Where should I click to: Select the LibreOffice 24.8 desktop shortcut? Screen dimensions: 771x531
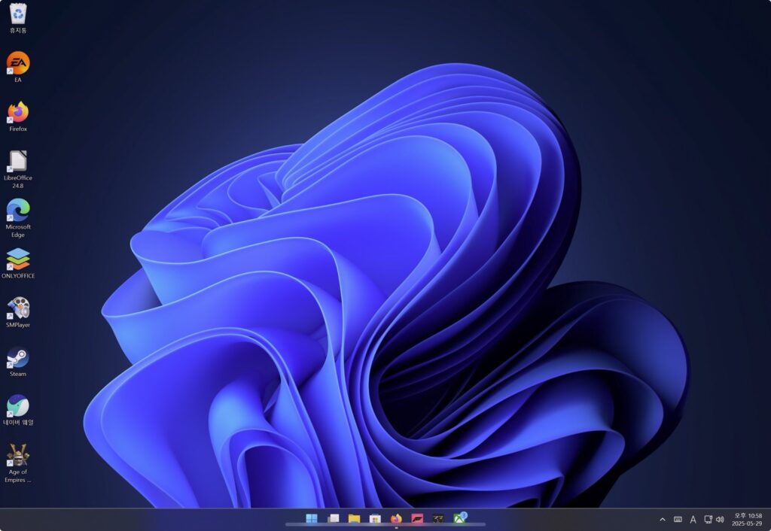pos(18,169)
